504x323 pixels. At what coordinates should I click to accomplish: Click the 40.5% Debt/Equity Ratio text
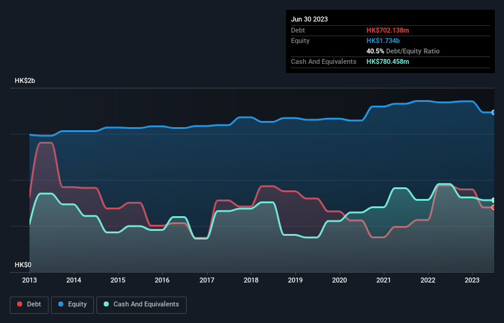(x=403, y=51)
